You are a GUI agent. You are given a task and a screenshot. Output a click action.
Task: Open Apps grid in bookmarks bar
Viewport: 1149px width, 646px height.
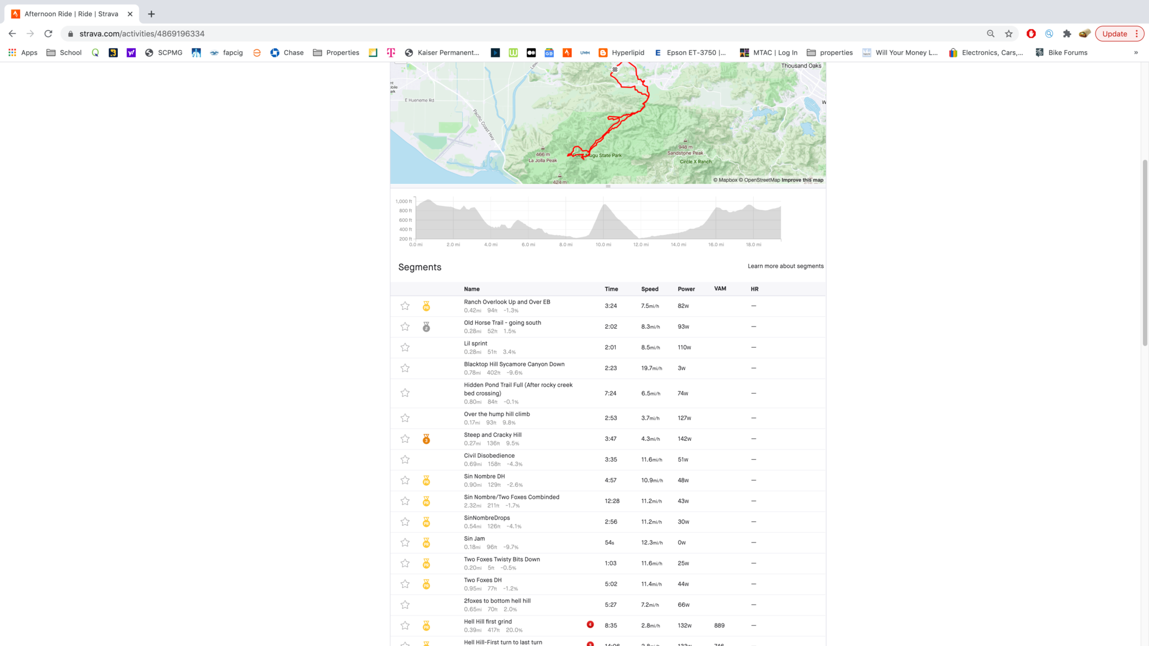pyautogui.click(x=23, y=52)
